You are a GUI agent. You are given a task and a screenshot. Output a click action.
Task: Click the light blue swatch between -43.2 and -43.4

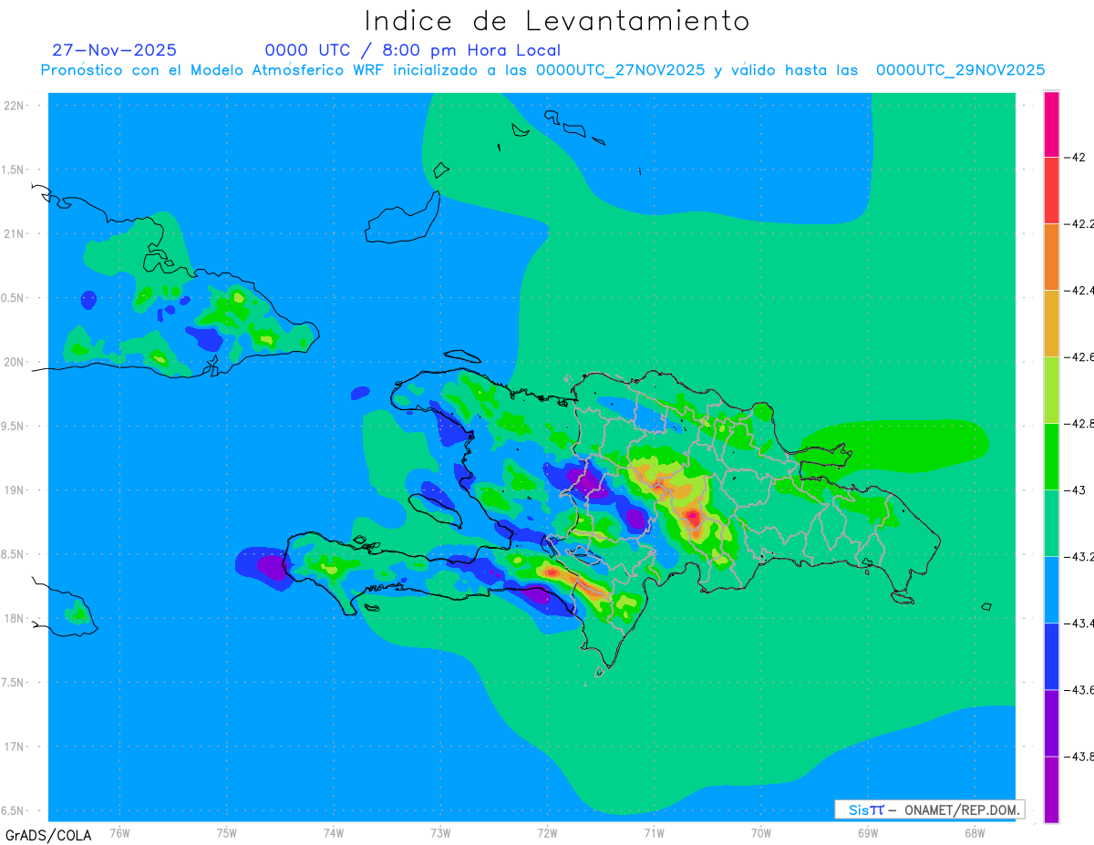coord(1051,589)
